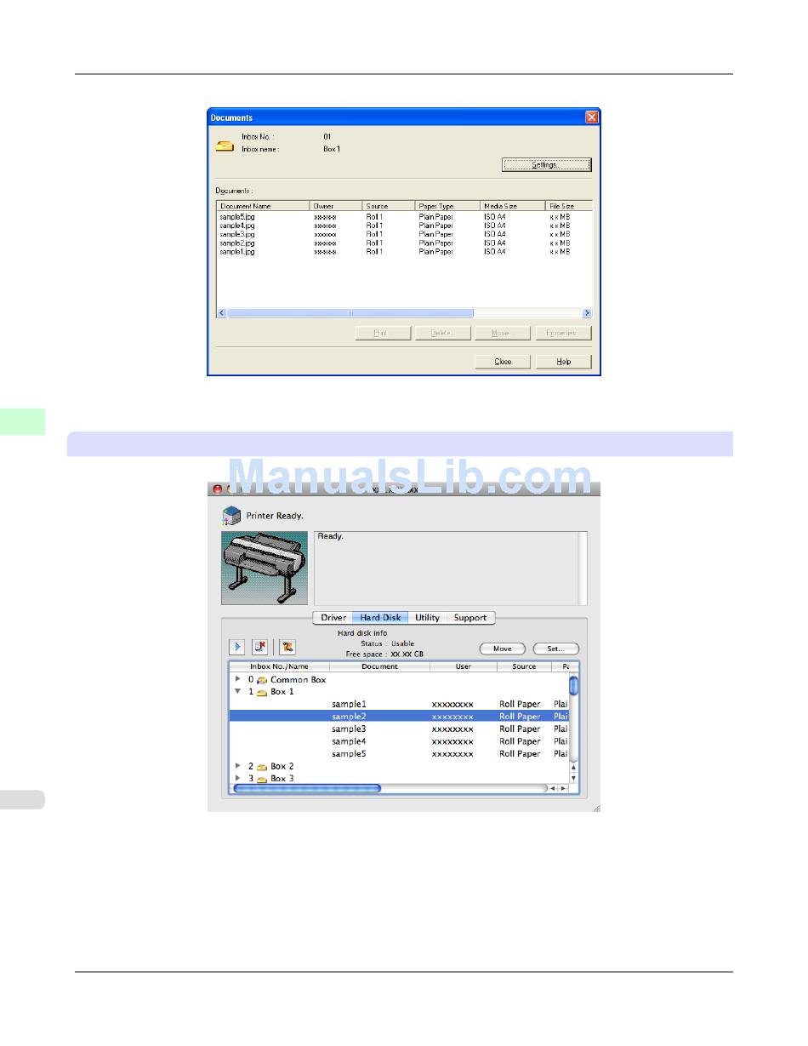Click the Documents list scroll right arrow
The image size is (808, 1046).
click(586, 313)
